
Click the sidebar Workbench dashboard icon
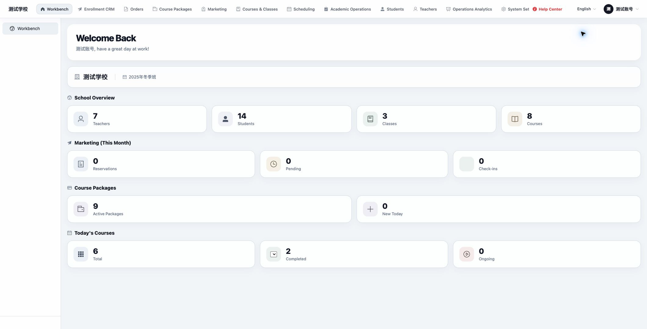pos(12,28)
